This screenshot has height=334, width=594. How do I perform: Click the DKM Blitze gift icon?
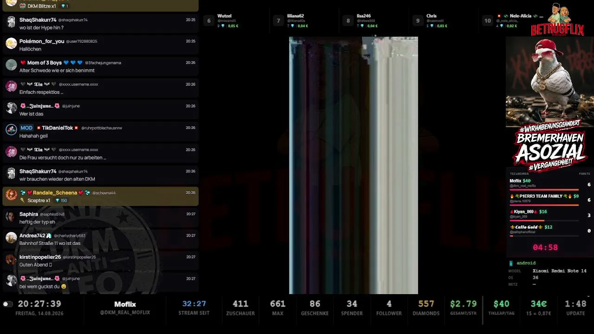[22, 6]
